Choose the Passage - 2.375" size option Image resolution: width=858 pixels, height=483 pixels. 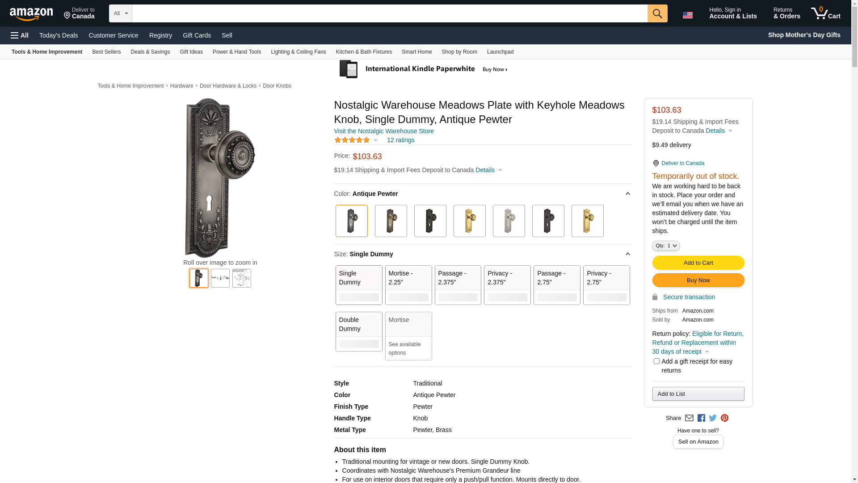pyautogui.click(x=458, y=285)
